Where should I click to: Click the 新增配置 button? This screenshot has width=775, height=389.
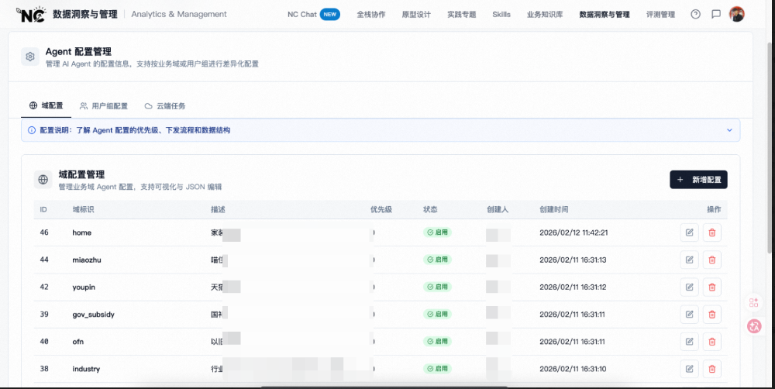coord(698,180)
